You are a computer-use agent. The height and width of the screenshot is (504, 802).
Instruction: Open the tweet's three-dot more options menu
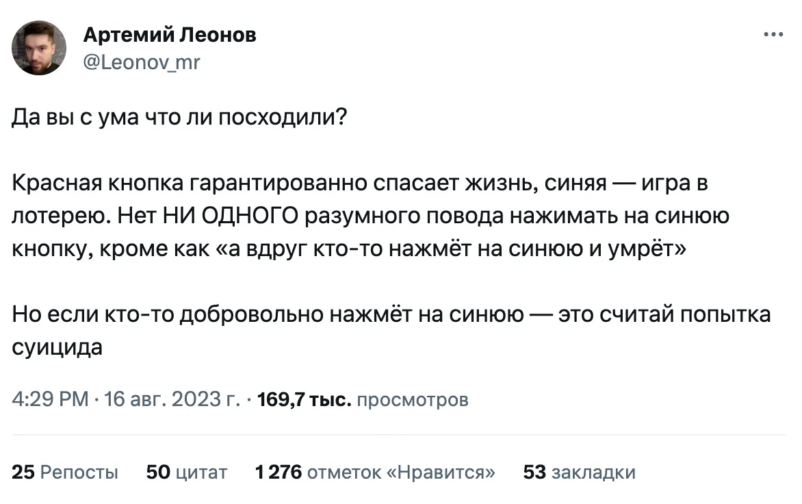773,34
